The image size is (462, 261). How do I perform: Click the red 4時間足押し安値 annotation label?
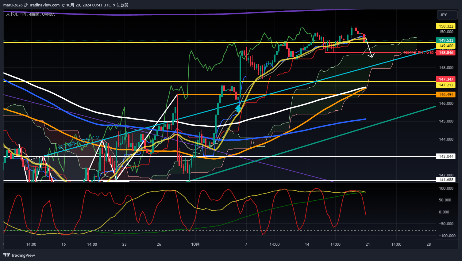pyautogui.click(x=418, y=53)
